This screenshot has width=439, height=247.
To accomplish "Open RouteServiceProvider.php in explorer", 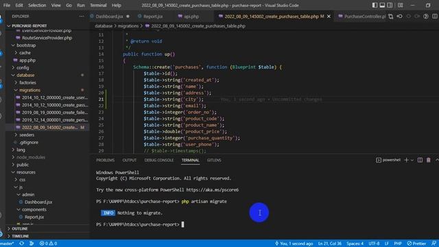I will (x=47, y=38).
